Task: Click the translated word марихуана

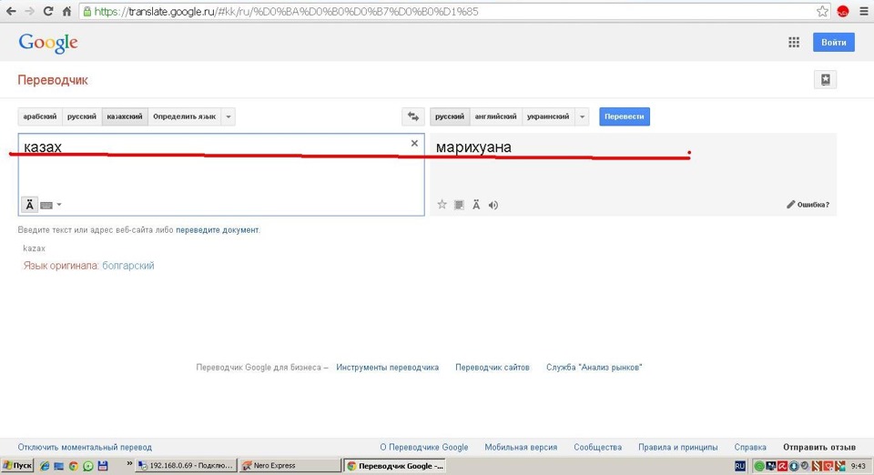Action: click(473, 147)
